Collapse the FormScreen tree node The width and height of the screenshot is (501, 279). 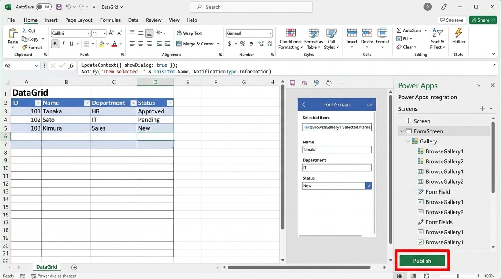click(402, 131)
